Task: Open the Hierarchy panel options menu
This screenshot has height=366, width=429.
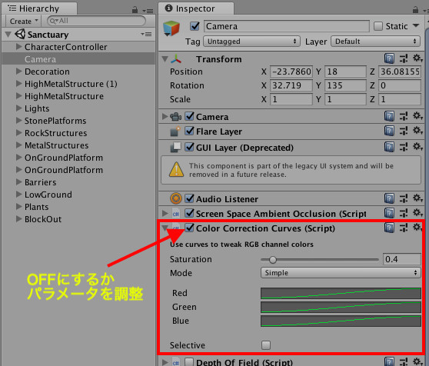Action: coord(148,11)
